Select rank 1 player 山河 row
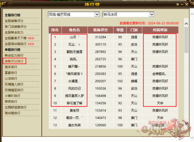The width and height of the screenshot is (194, 142). tap(113, 37)
